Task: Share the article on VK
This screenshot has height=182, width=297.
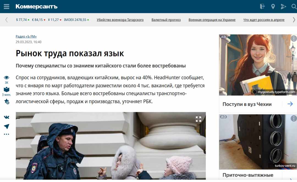Action: point(7,117)
